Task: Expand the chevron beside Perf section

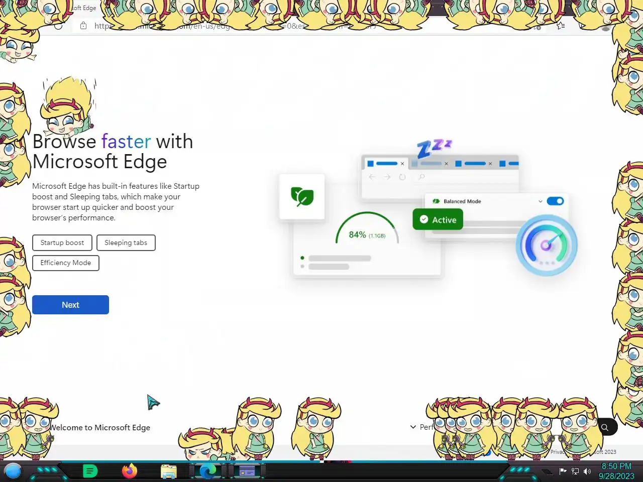Action: pos(413,427)
